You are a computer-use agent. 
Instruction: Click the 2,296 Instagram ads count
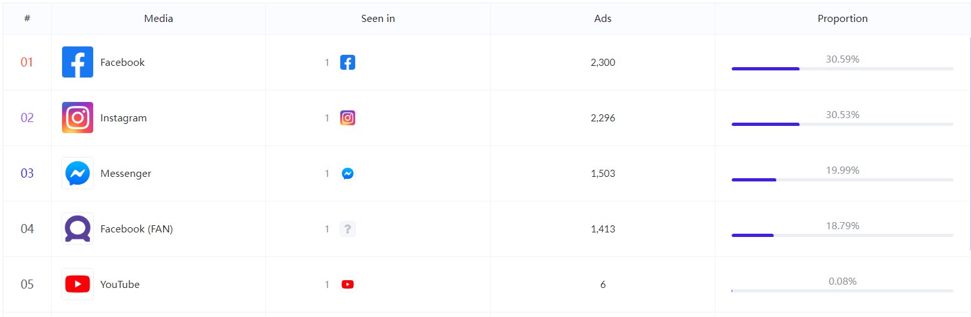[x=603, y=118]
